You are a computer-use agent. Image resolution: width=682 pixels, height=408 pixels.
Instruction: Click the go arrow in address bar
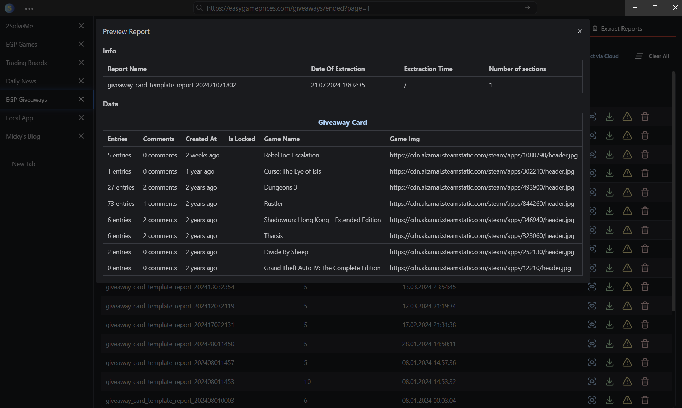tap(527, 8)
